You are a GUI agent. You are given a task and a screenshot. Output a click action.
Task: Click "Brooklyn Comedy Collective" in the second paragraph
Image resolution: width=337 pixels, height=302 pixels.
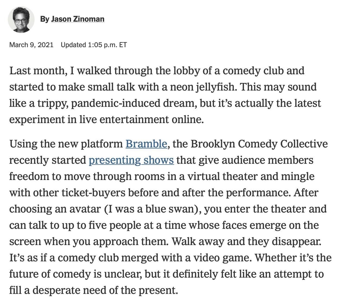(259, 144)
